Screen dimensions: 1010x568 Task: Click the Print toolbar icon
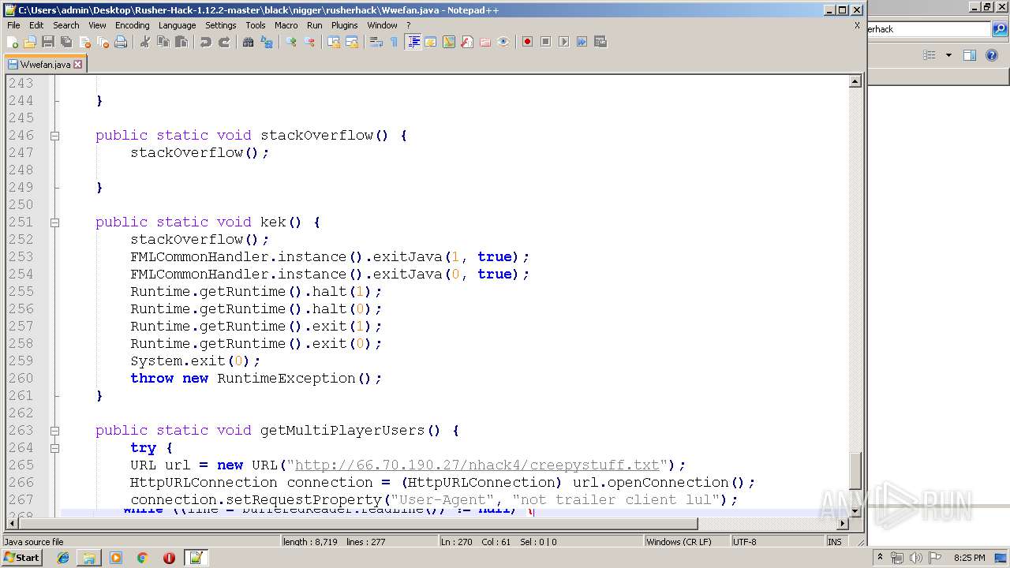[121, 42]
